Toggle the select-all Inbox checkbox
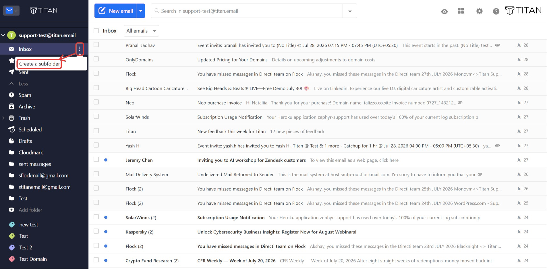Screen dimensions: 547x269 pyautogui.click(x=96, y=31)
